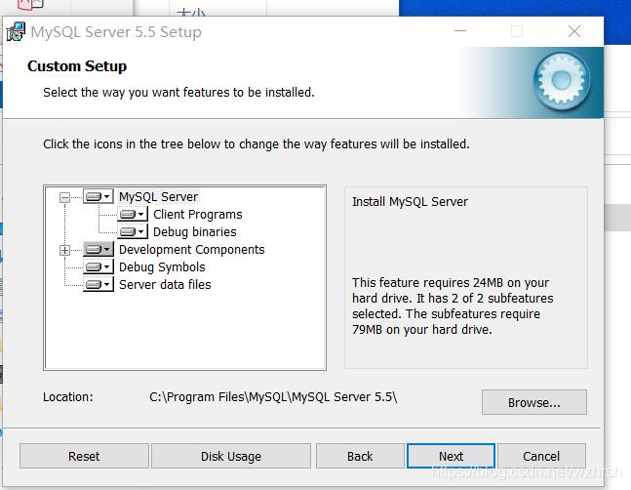Open the Disk Usage dialog
Screen dimensions: 631x490
click(x=231, y=456)
